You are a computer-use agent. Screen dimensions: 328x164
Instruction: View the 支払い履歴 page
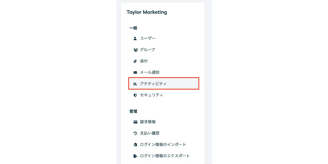[x=150, y=133]
